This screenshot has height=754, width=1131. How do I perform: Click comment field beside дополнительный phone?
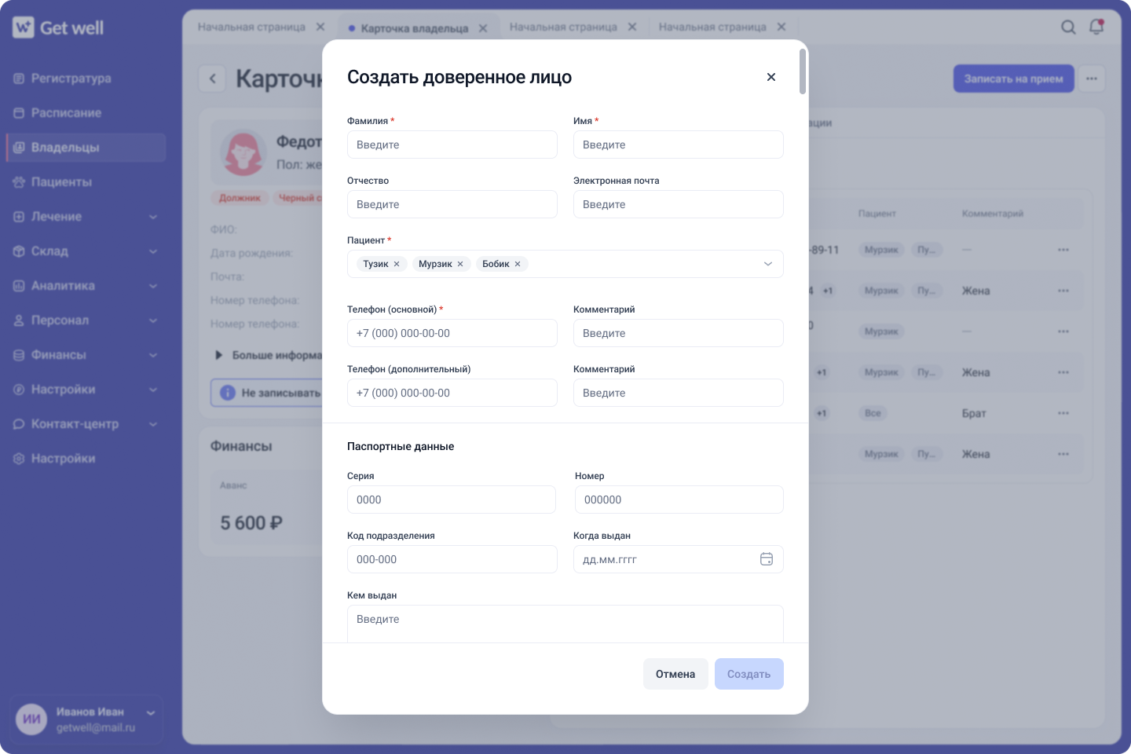679,393
